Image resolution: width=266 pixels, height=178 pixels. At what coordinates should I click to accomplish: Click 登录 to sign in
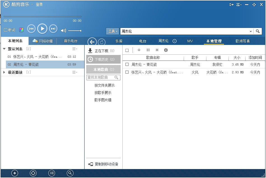pyautogui.click(x=39, y=4)
